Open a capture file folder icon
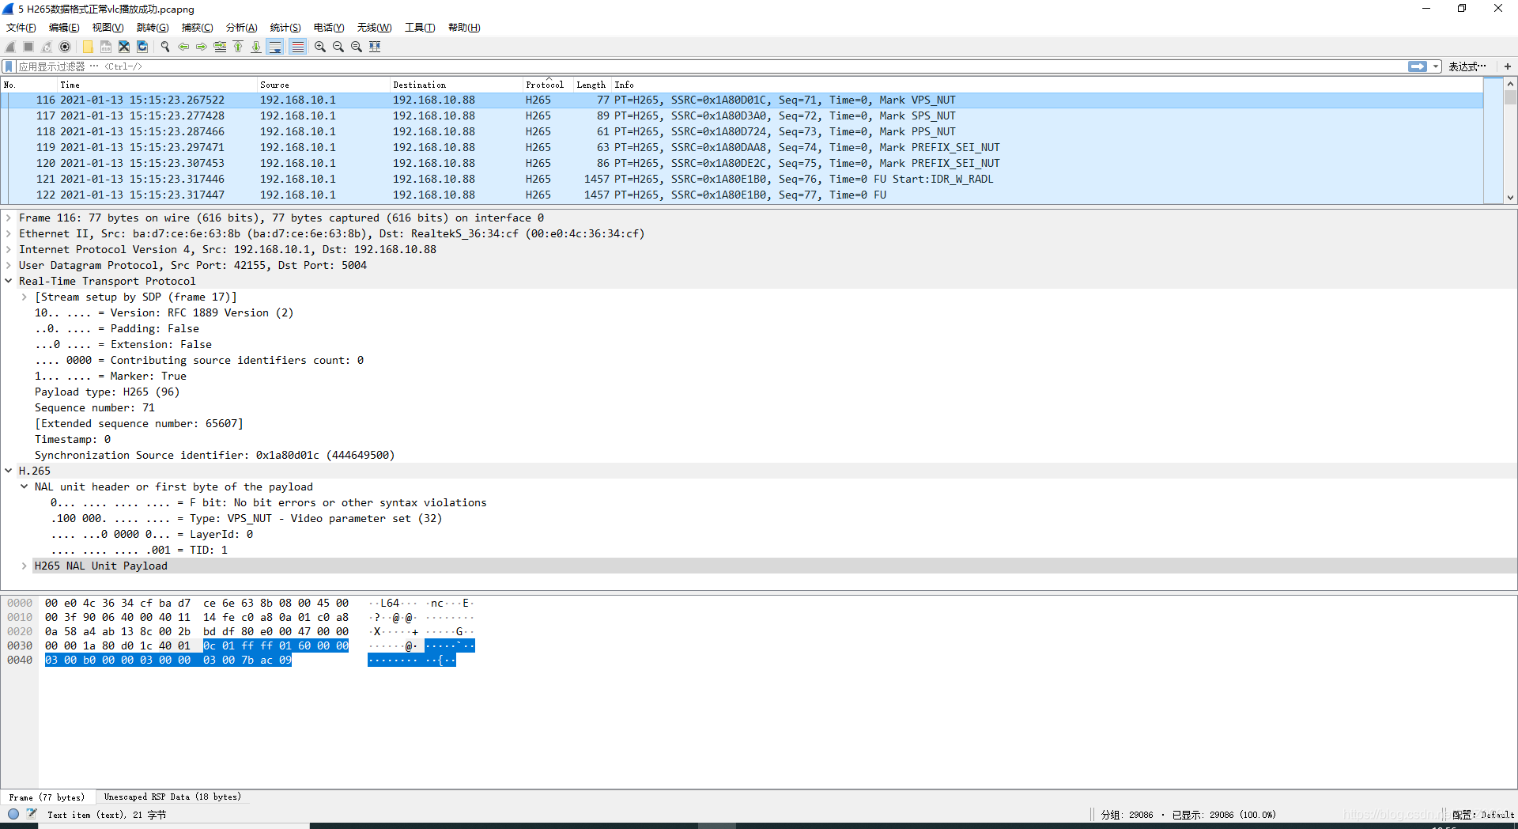1518x829 pixels. 88,47
